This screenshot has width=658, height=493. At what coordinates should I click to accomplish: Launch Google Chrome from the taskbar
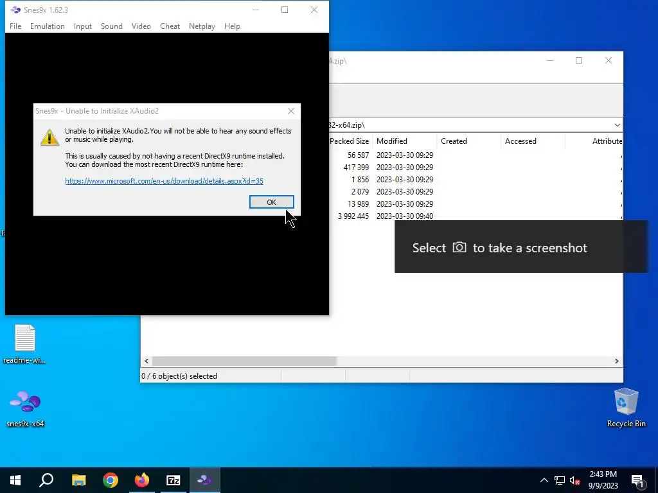[x=111, y=480]
